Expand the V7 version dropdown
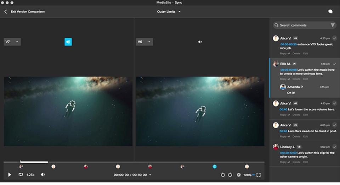The width and height of the screenshot is (340, 185). (x=12, y=42)
